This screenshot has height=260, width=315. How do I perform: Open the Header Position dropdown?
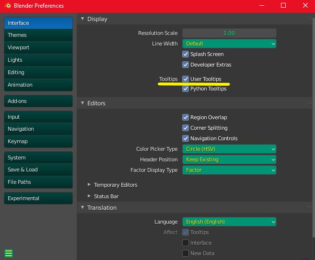coord(229,159)
